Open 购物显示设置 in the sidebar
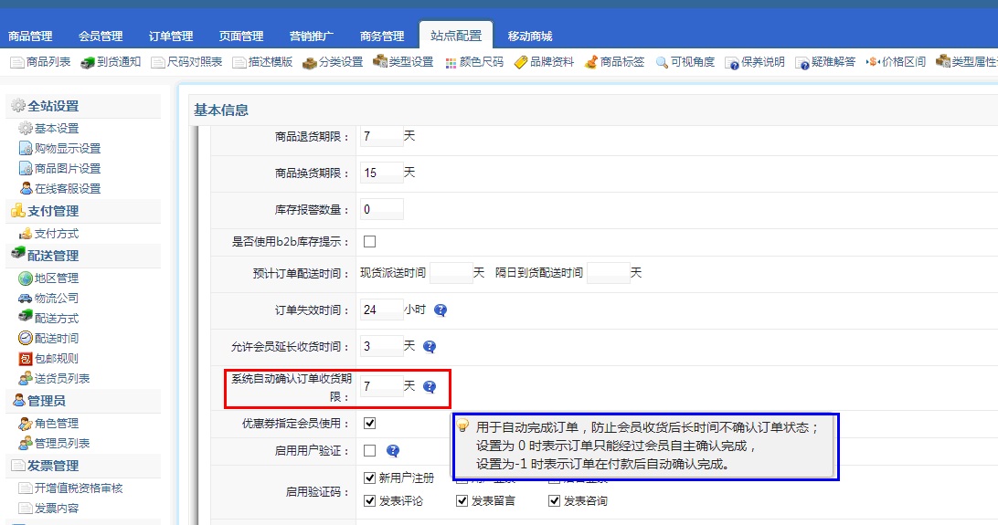This screenshot has width=998, height=525. tap(59, 148)
